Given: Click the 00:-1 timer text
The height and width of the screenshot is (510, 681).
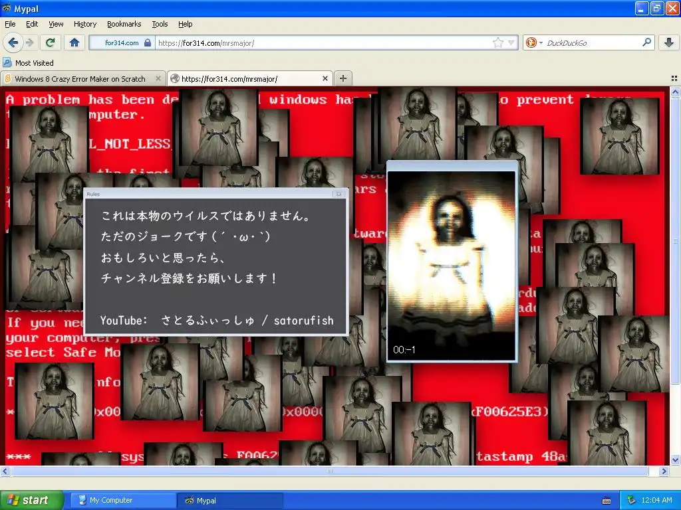Looking at the screenshot, I should (x=404, y=349).
